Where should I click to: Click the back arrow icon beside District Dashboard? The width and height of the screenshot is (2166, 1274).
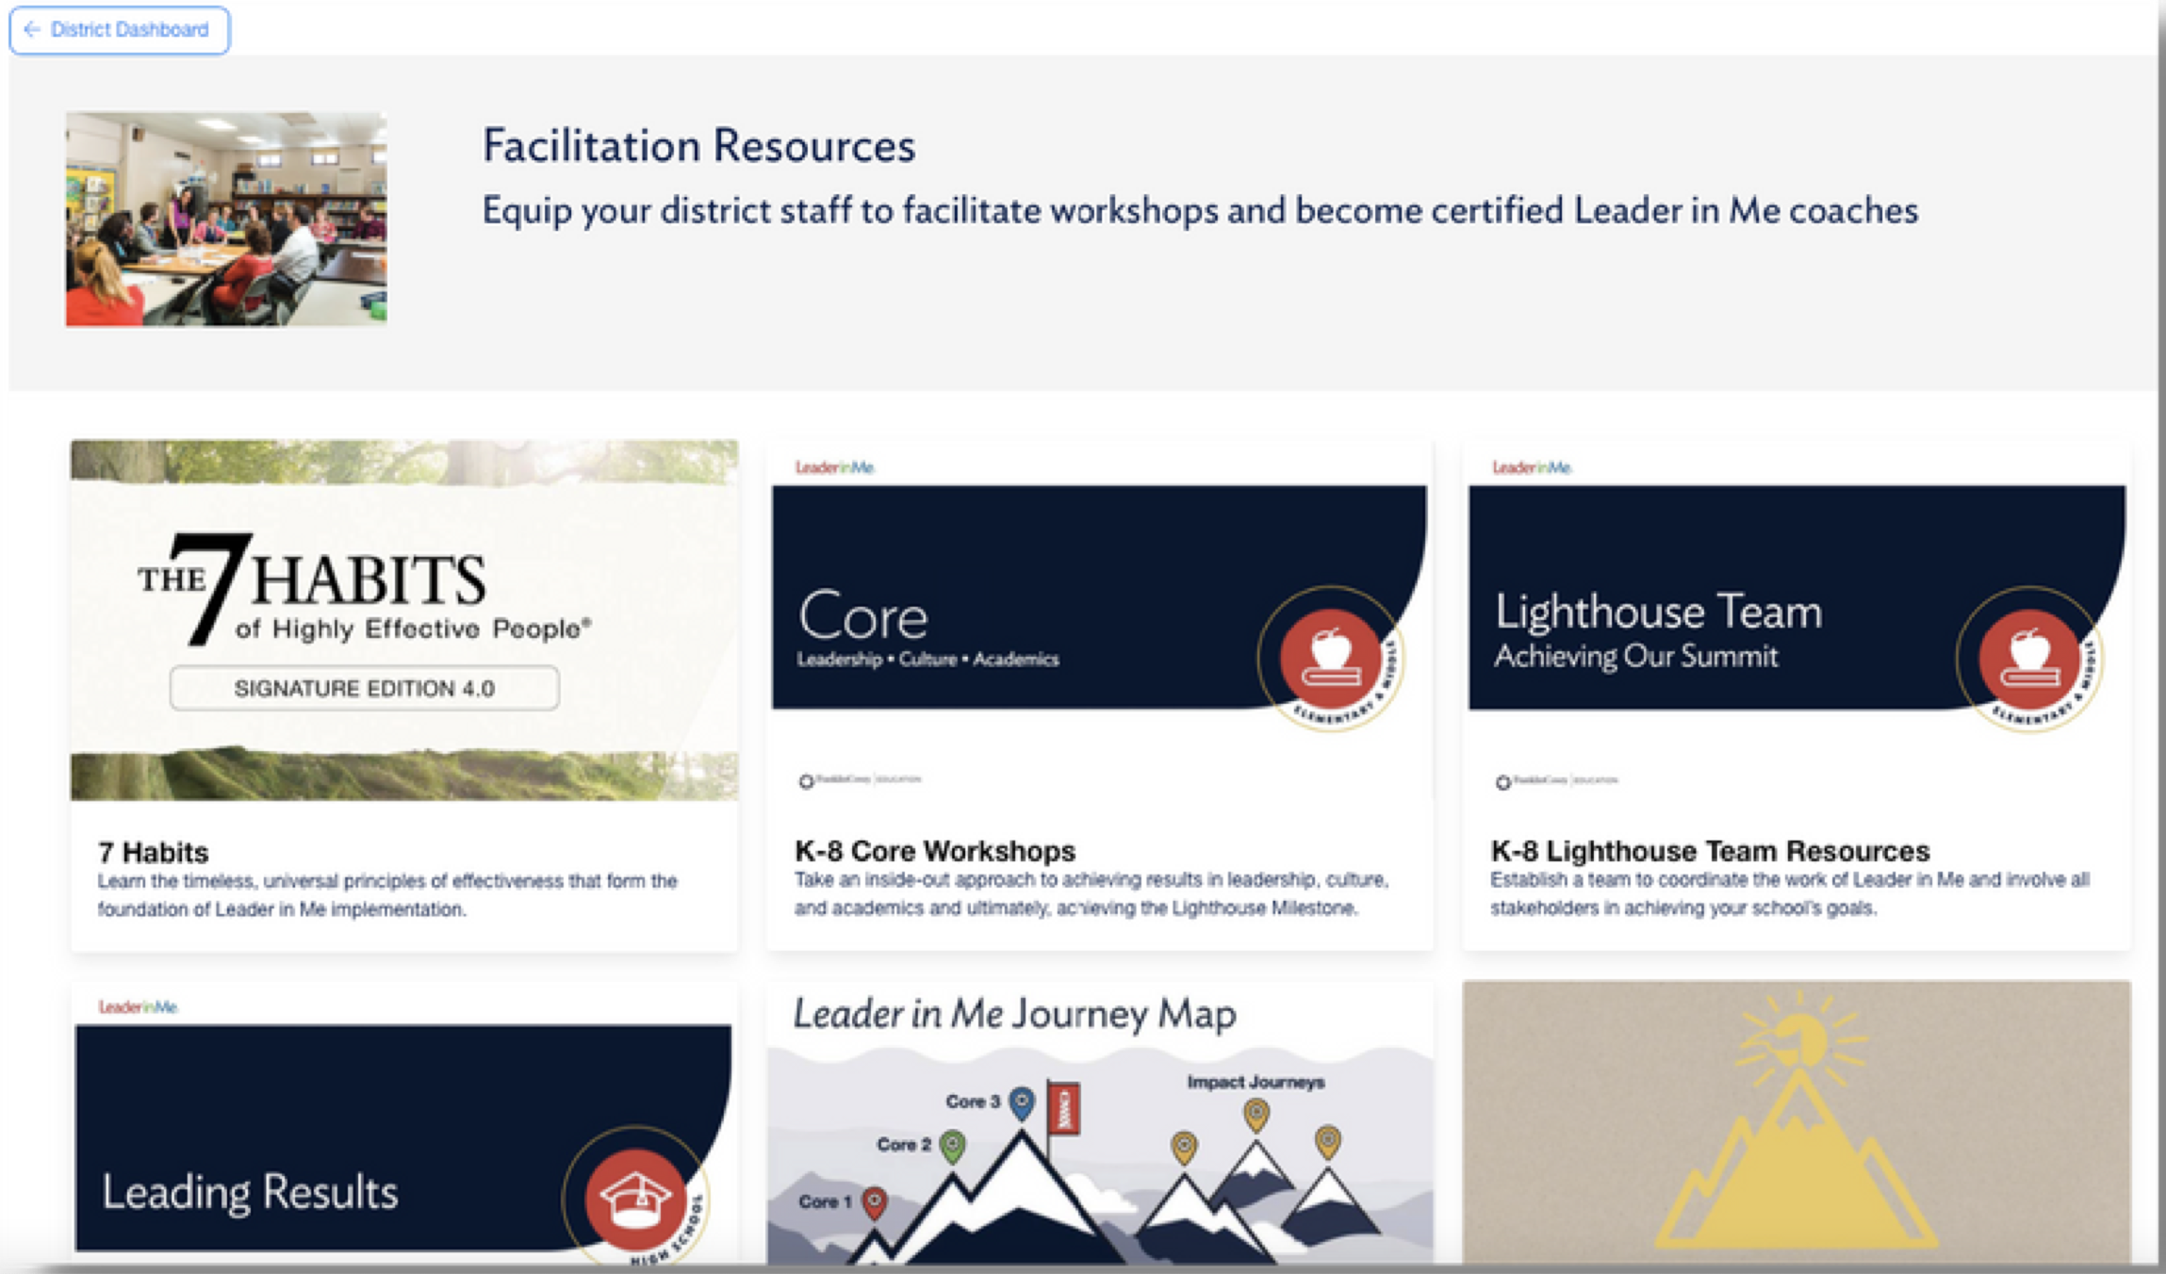[x=31, y=29]
